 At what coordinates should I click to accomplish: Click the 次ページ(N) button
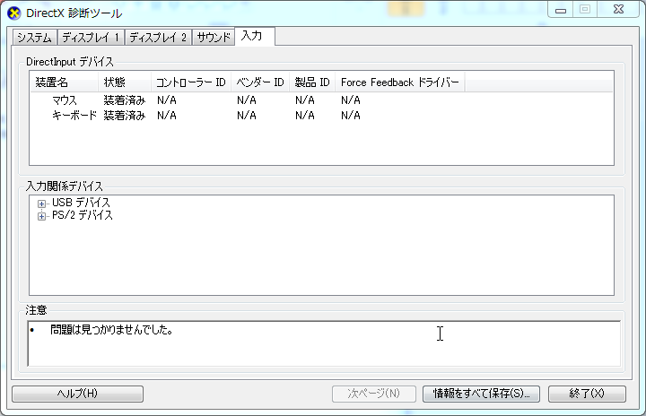tap(373, 394)
